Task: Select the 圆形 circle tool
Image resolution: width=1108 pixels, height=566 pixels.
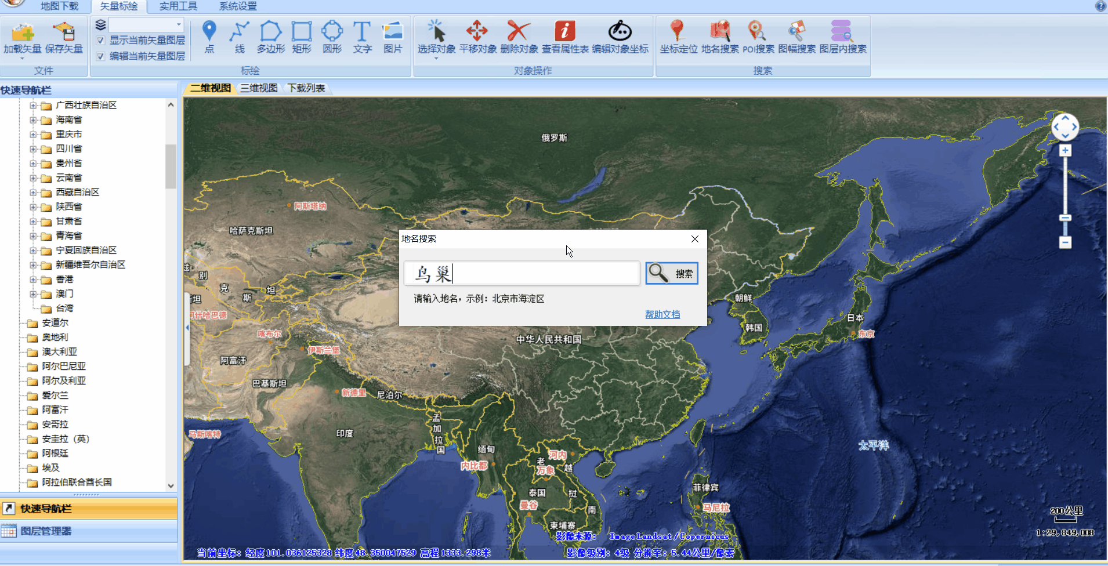Action: (332, 37)
